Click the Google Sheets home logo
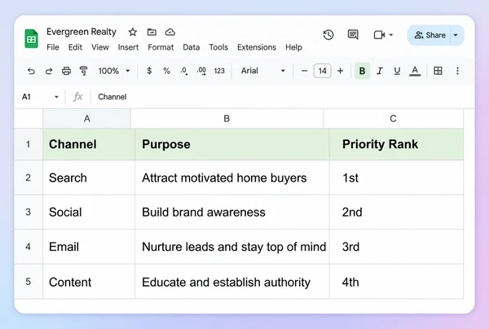This screenshot has width=489, height=329. [31, 38]
